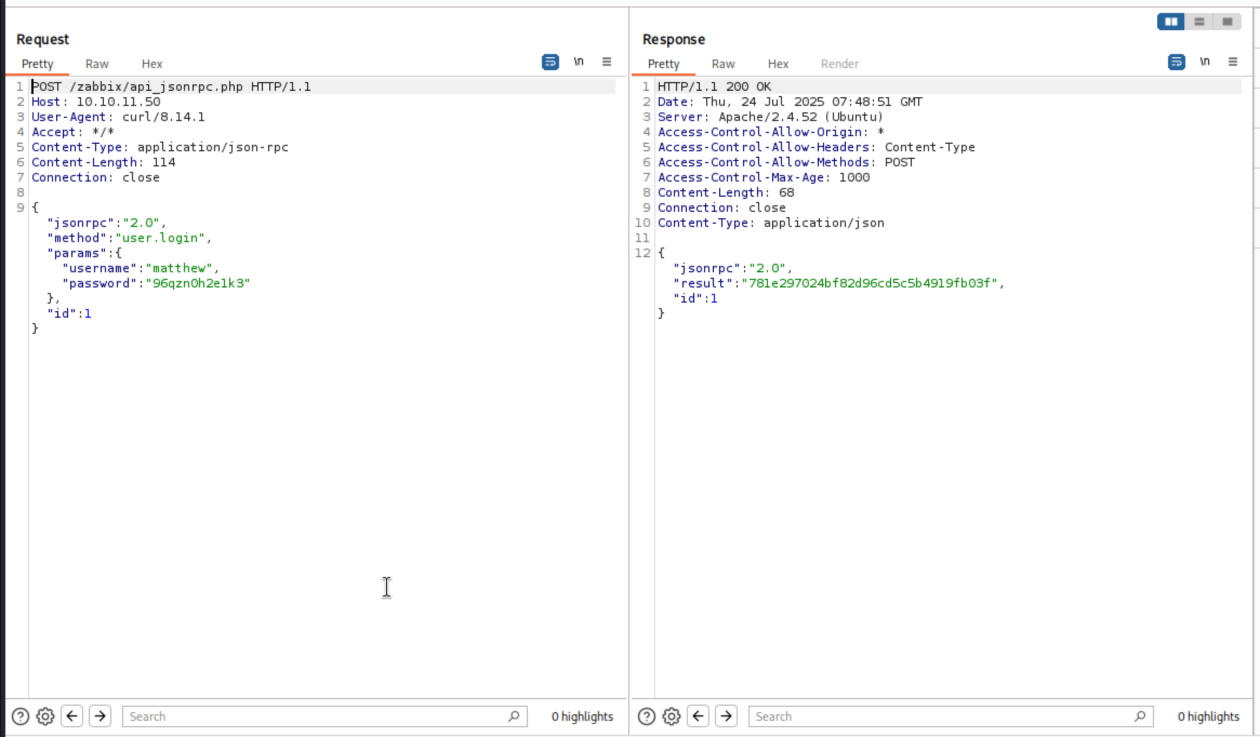Go to next match in Request
Screen dimensions: 1260x737
click(x=100, y=716)
